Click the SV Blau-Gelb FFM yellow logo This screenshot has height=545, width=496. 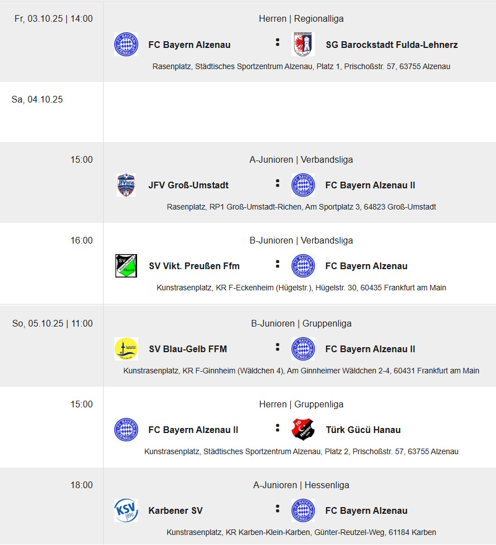[126, 349]
